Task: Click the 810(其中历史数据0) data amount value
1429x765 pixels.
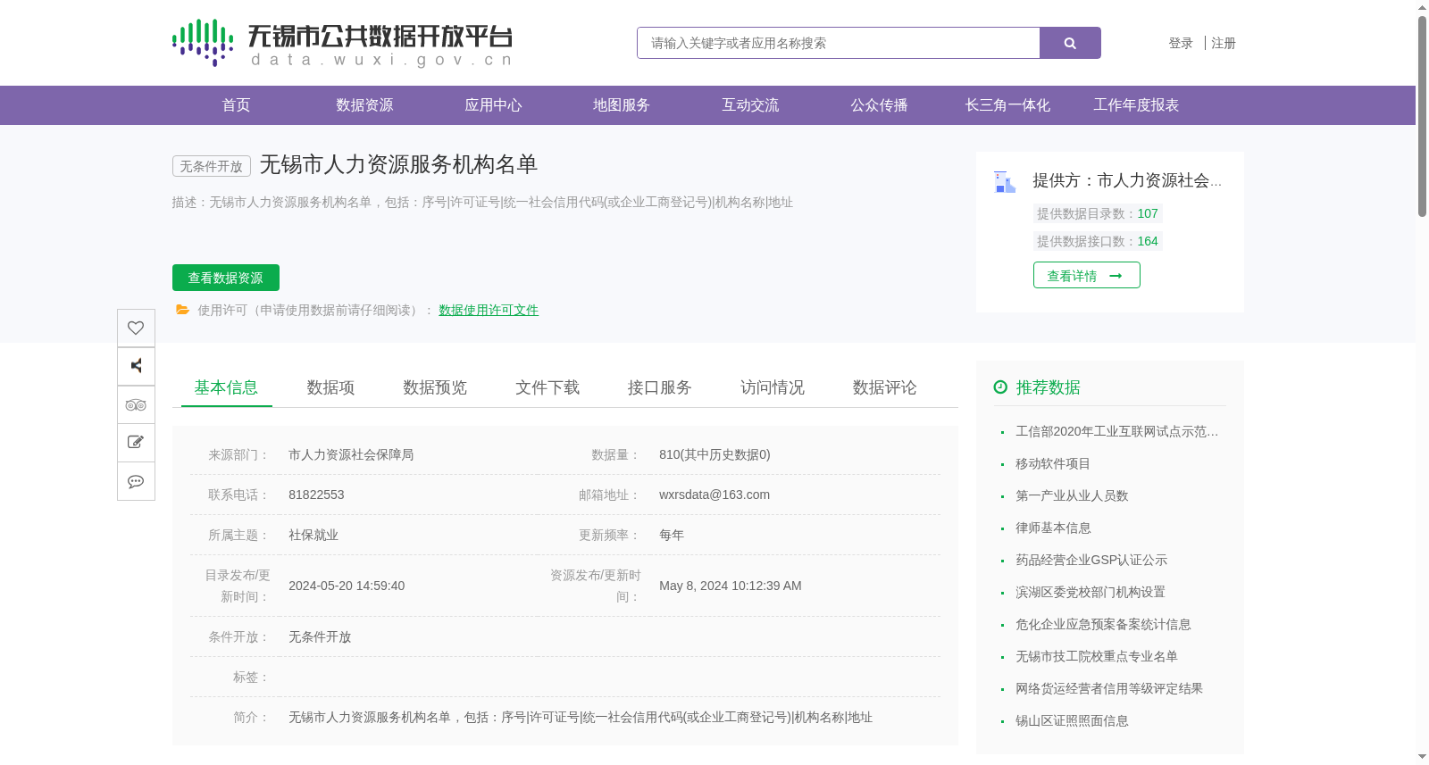Action: 714,454
